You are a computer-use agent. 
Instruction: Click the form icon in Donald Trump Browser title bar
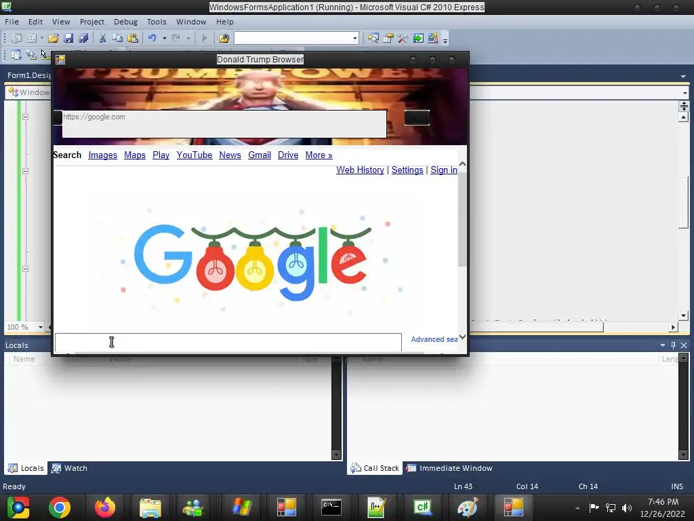click(60, 60)
